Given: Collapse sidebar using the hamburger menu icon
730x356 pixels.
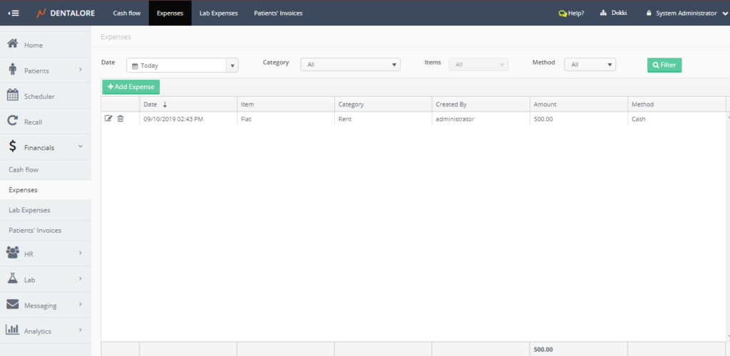Looking at the screenshot, I should [x=14, y=13].
